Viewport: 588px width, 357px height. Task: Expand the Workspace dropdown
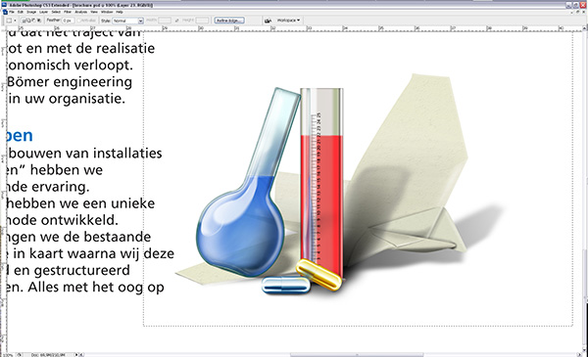[288, 20]
